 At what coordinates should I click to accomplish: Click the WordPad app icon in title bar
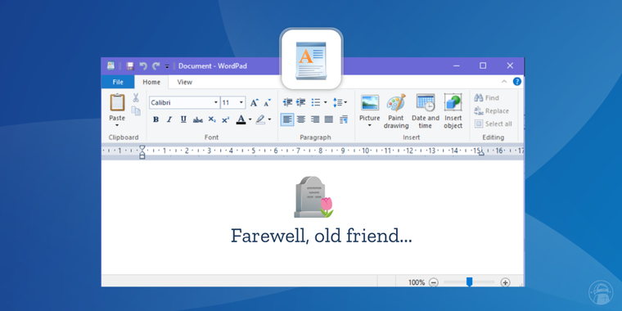coord(110,66)
